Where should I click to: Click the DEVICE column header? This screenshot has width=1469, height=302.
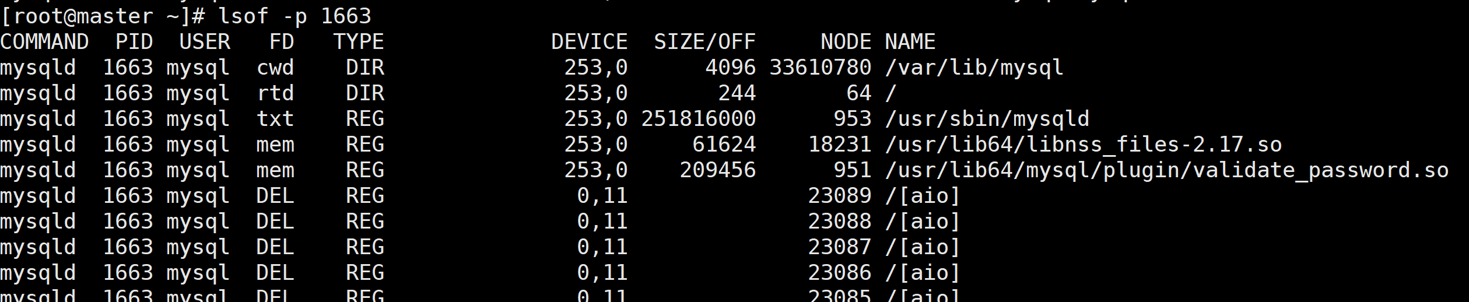590,42
